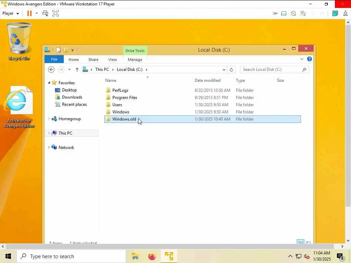
Task: Pause the virtual machine in VMware toolbar
Action: [29, 13]
